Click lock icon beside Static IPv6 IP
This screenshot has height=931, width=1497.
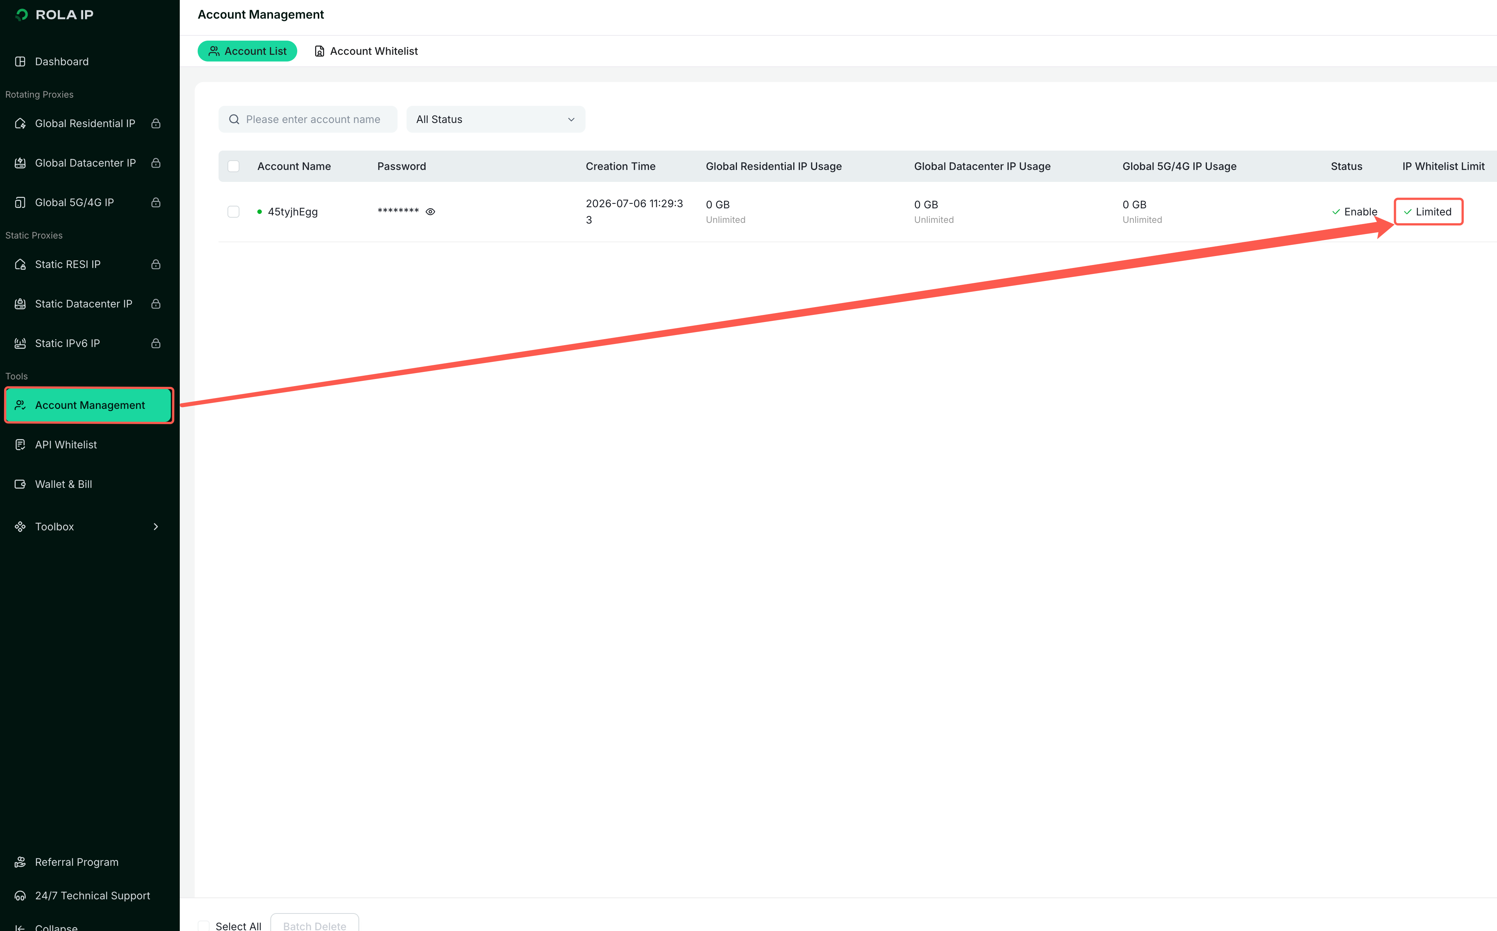tap(156, 344)
